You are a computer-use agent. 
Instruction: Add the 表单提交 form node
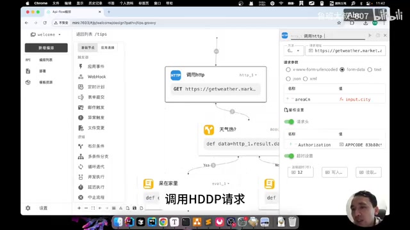pos(92,97)
